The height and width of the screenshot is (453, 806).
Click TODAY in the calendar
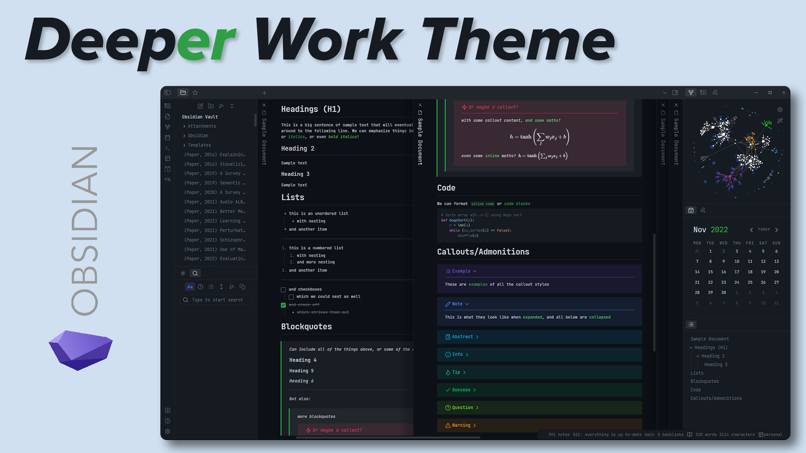click(x=764, y=230)
